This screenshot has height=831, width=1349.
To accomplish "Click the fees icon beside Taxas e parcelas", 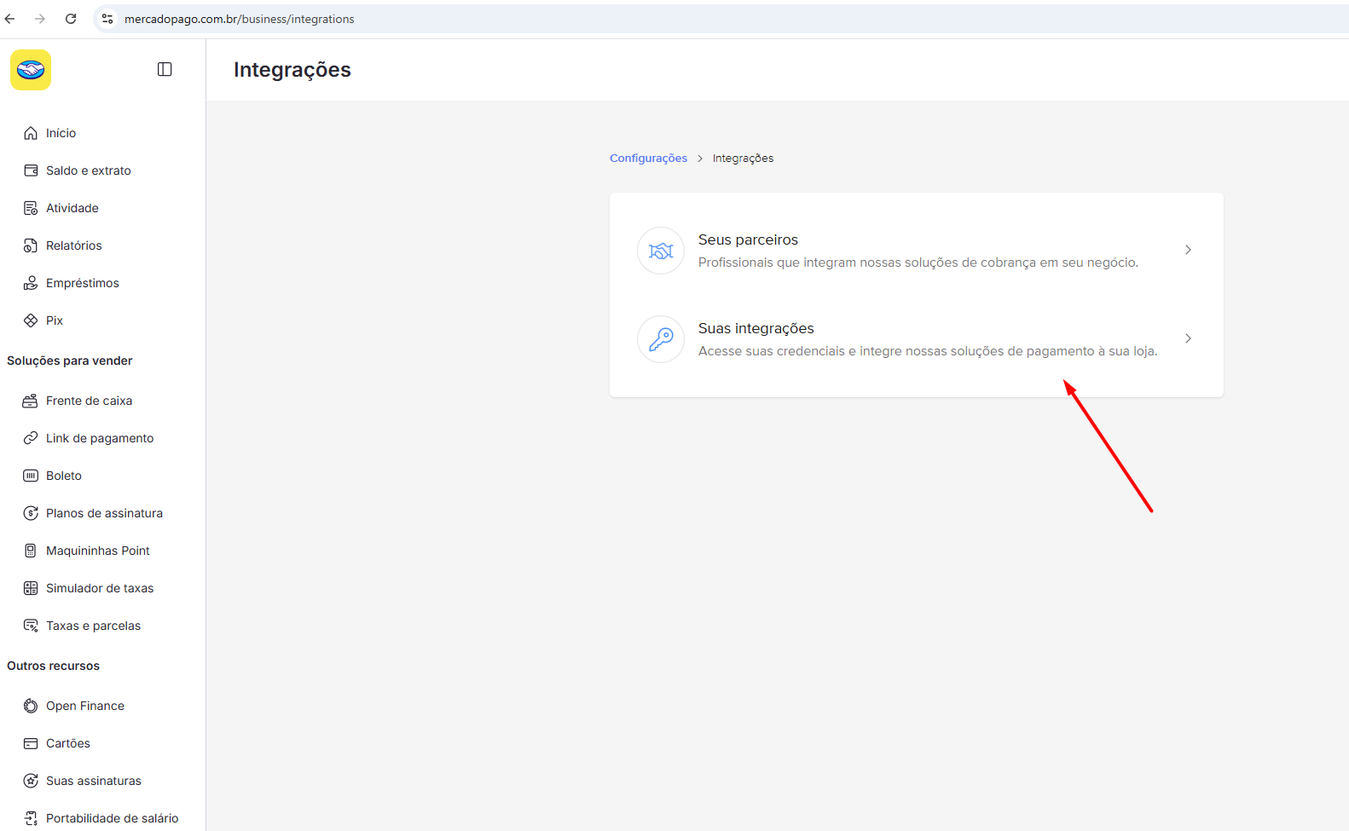I will (x=31, y=626).
